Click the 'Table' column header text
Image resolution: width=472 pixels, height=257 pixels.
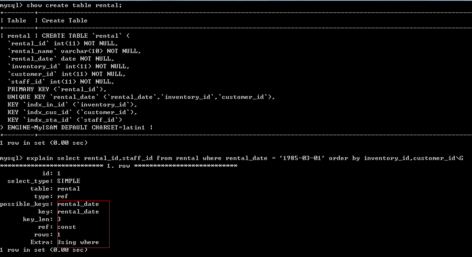(x=17, y=21)
